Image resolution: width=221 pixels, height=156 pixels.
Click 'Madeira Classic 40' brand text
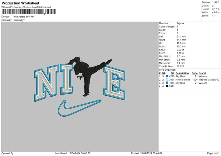[209, 80]
